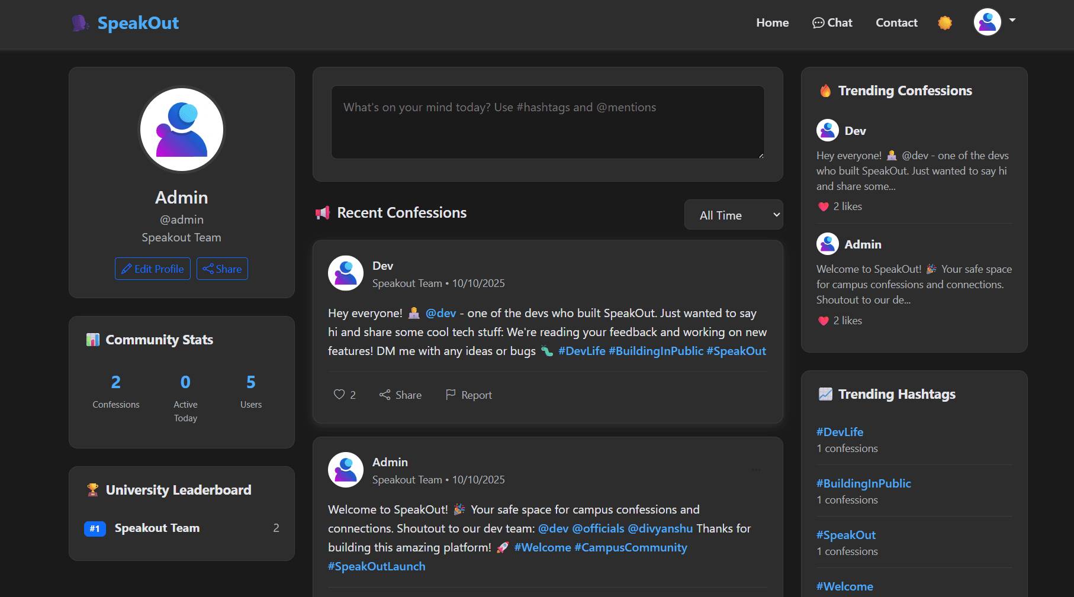Open the Chat menu item

[x=832, y=23]
